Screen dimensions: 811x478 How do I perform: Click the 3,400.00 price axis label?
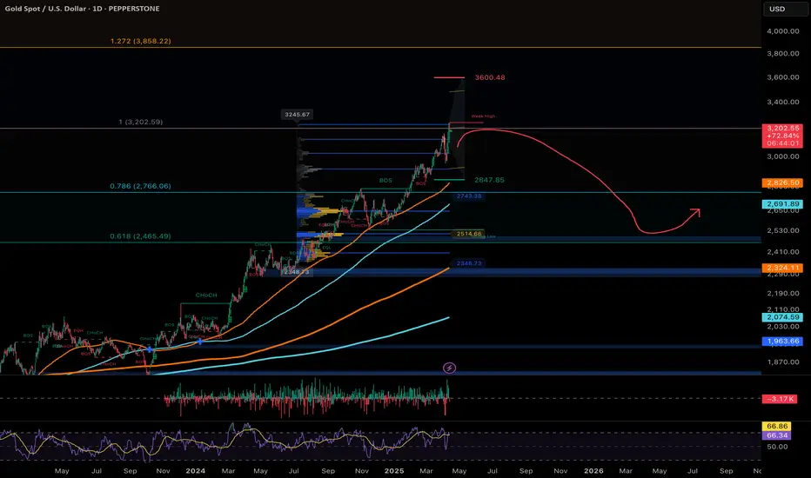pos(783,102)
